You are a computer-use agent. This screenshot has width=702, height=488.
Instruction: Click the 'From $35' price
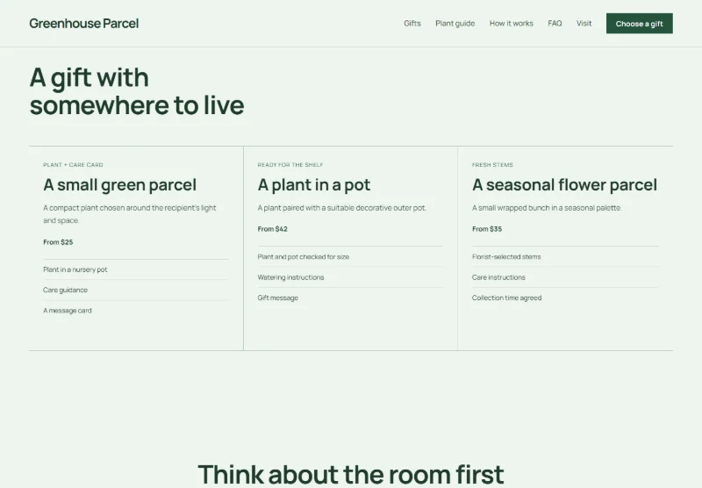[487, 229]
